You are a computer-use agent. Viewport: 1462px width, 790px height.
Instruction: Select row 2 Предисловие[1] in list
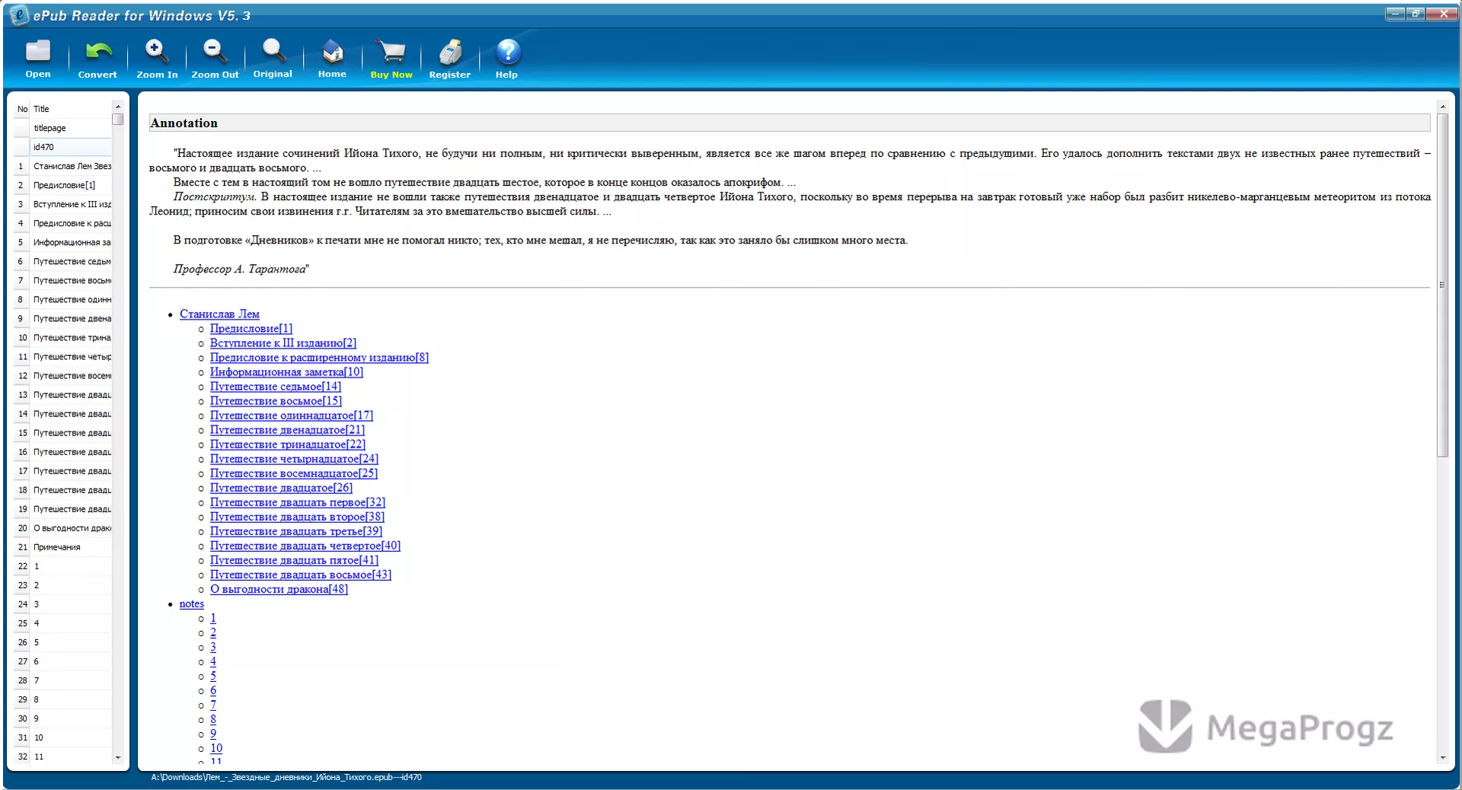click(x=63, y=185)
